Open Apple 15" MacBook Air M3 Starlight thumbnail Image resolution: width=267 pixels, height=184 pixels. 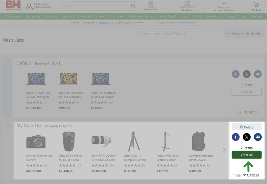[68, 79]
